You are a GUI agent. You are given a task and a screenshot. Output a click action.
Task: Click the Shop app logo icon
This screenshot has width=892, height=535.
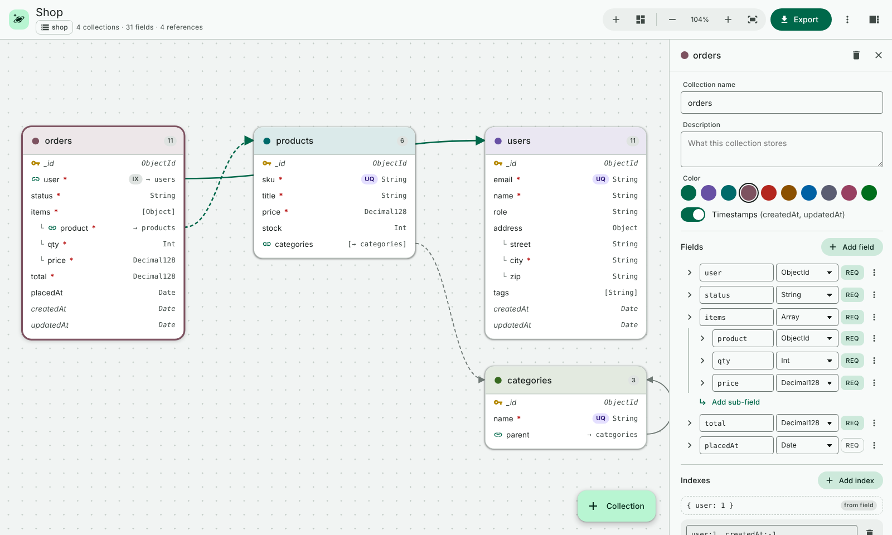pos(19,20)
